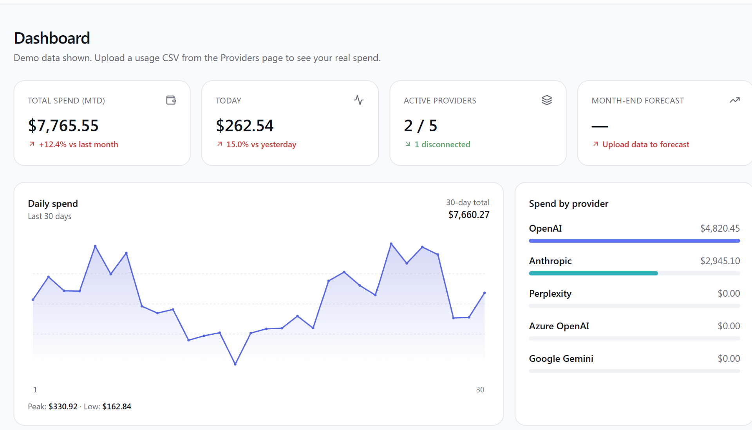Click the last data point on the daily spend chart
Image resolution: width=752 pixels, height=430 pixels.
[x=484, y=293]
